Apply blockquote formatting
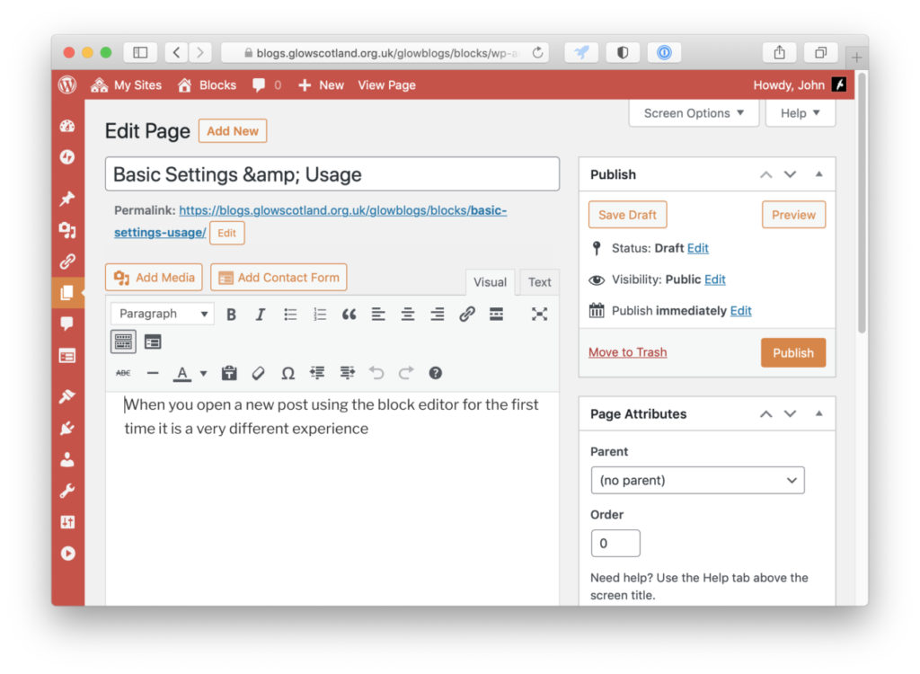920x674 pixels. (x=349, y=315)
